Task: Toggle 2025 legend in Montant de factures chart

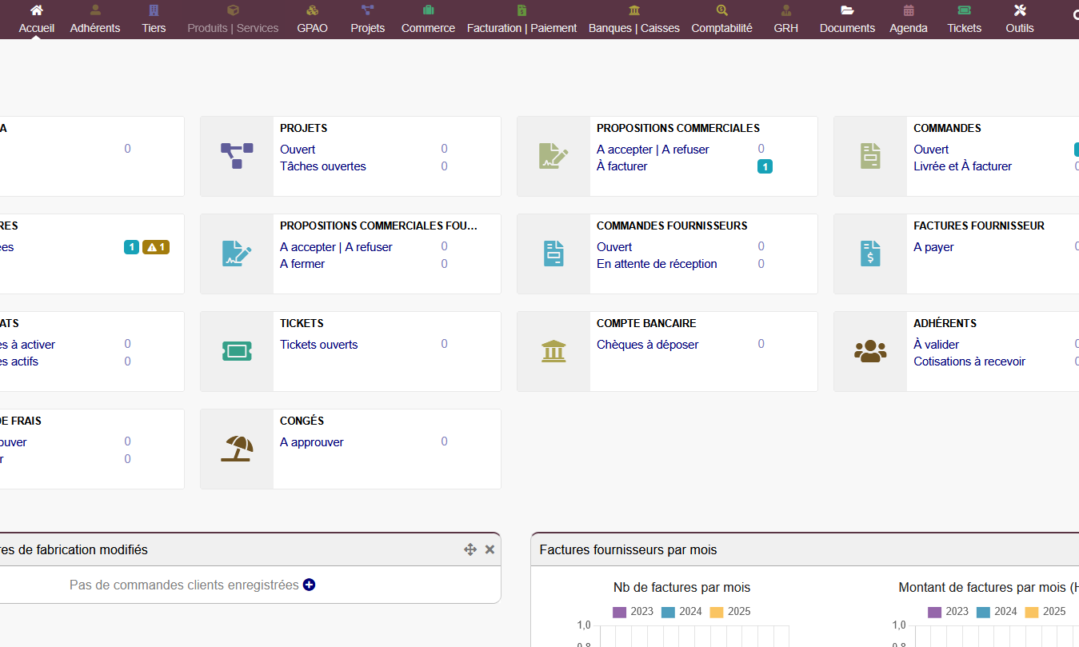Action: 1046,612
